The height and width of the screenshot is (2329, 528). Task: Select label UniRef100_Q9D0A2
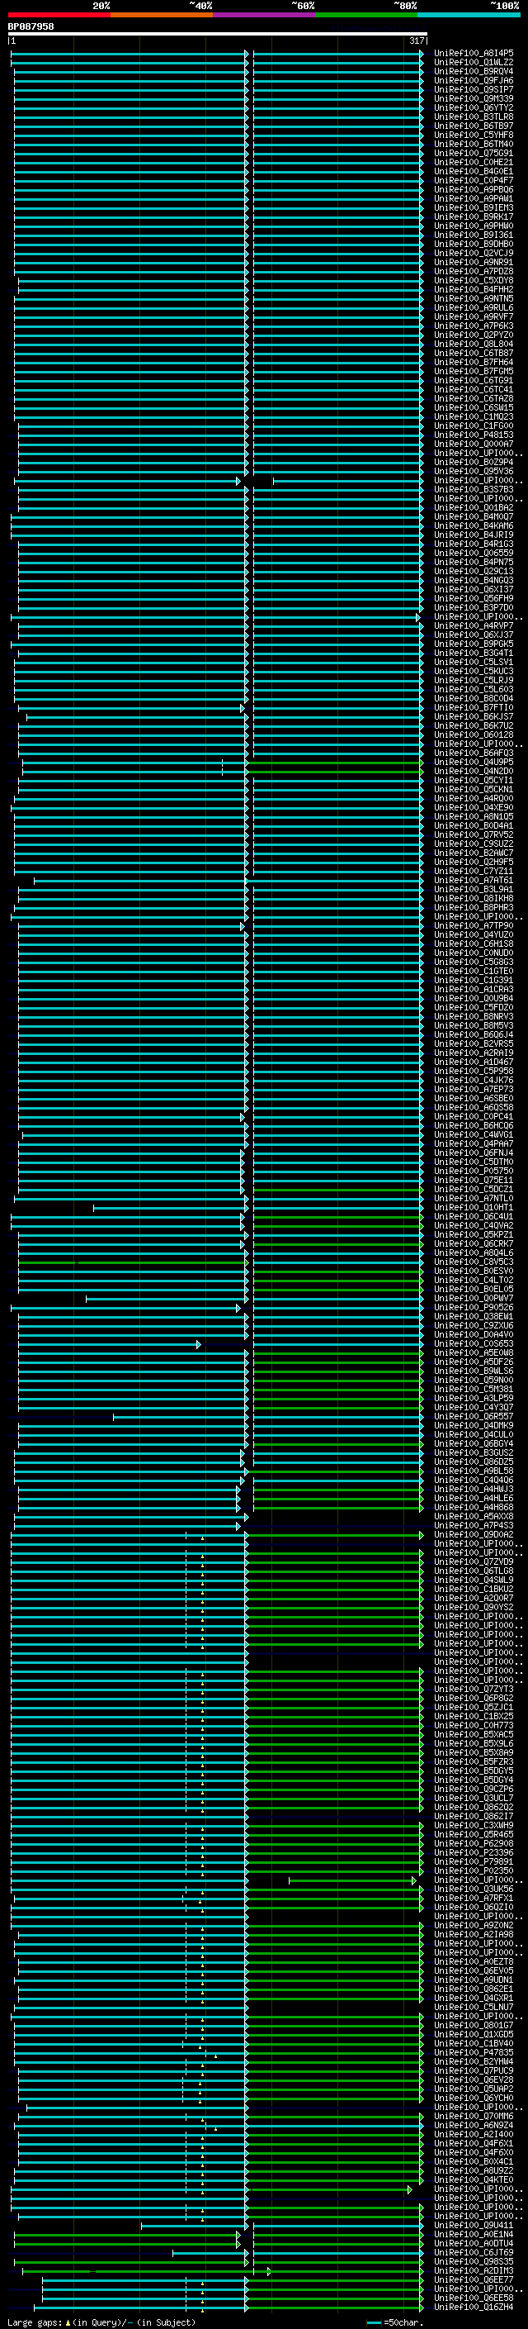coord(474,1534)
